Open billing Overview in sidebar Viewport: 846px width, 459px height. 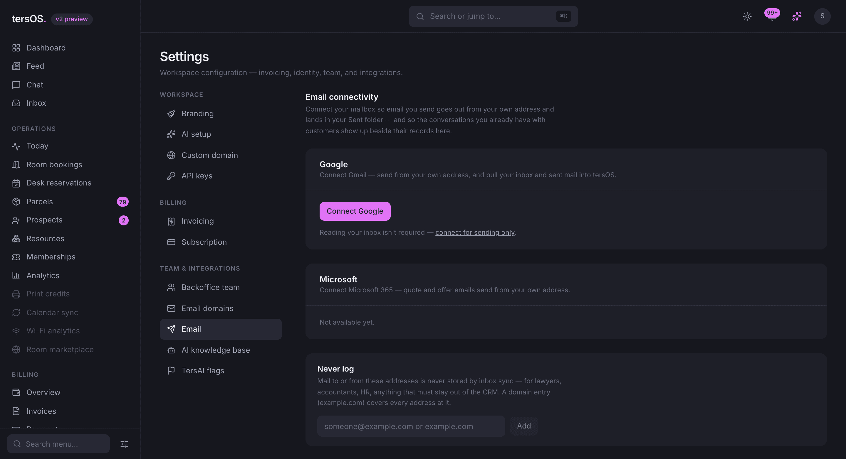click(x=70, y=392)
